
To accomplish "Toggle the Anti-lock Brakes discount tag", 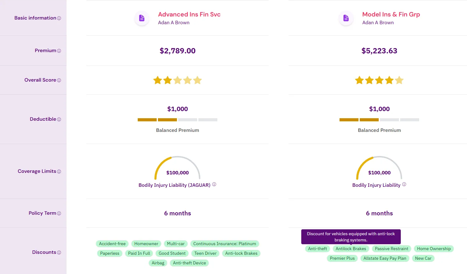I will (x=241, y=253).
